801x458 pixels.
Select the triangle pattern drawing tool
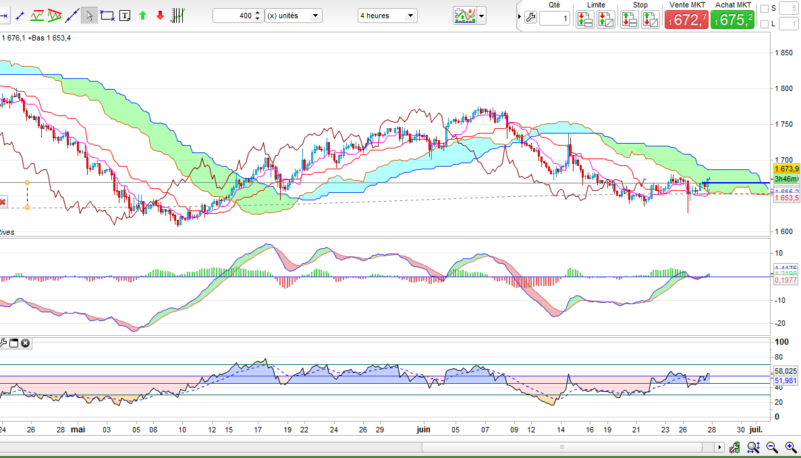point(55,16)
